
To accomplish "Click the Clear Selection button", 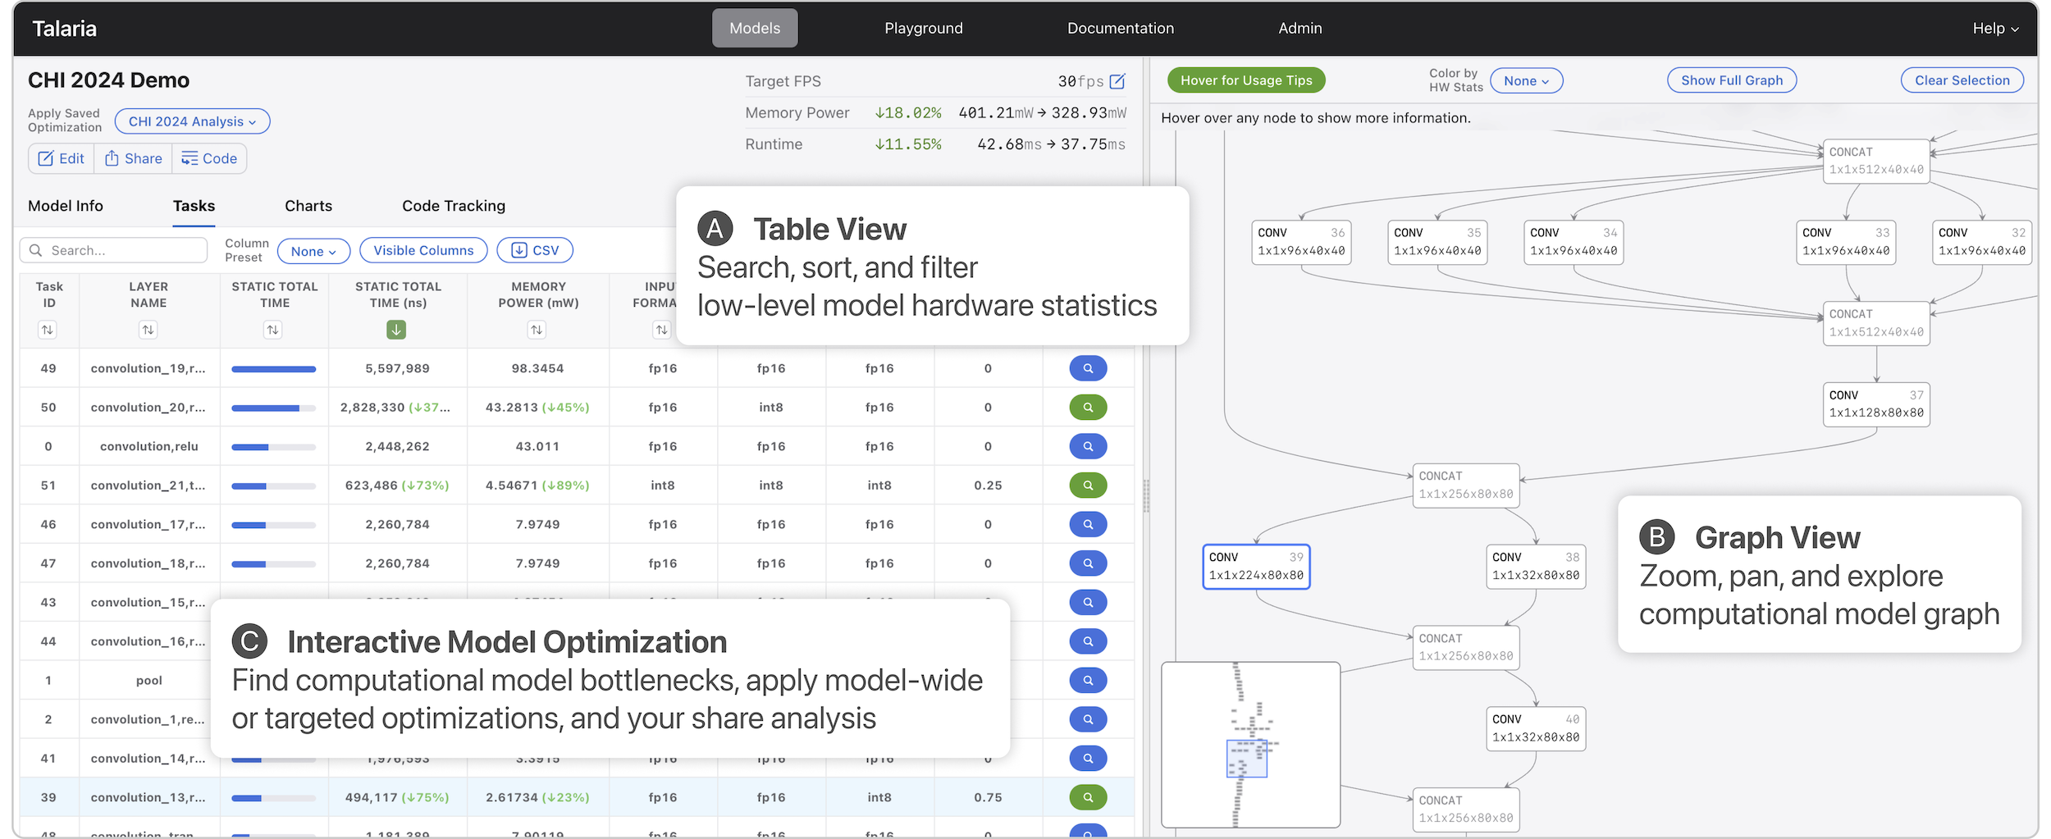I will 1961,80.
